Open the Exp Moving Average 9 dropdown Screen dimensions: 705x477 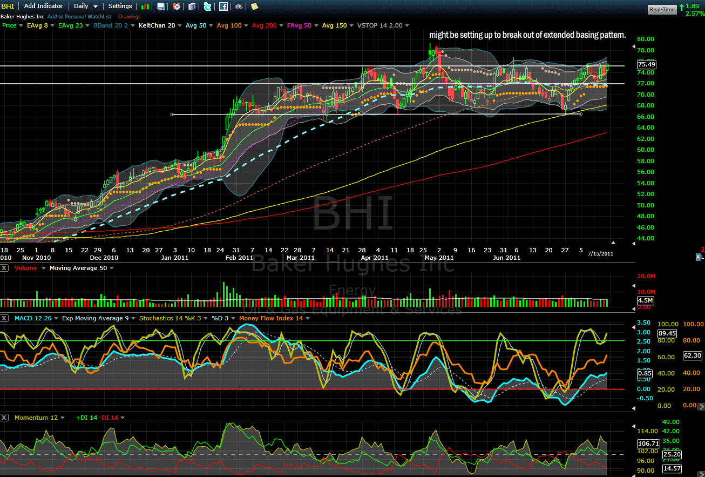[133, 318]
